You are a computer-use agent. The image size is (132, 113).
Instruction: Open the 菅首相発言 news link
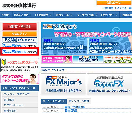click(71, 111)
